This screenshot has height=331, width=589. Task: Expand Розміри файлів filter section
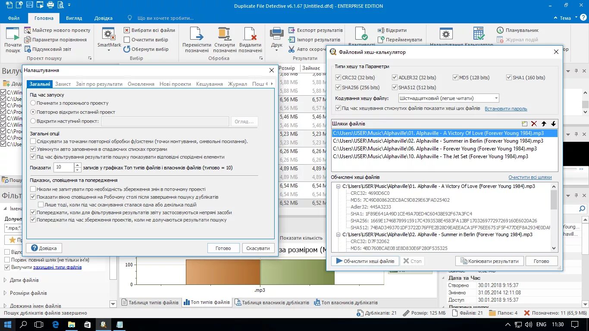(6, 293)
